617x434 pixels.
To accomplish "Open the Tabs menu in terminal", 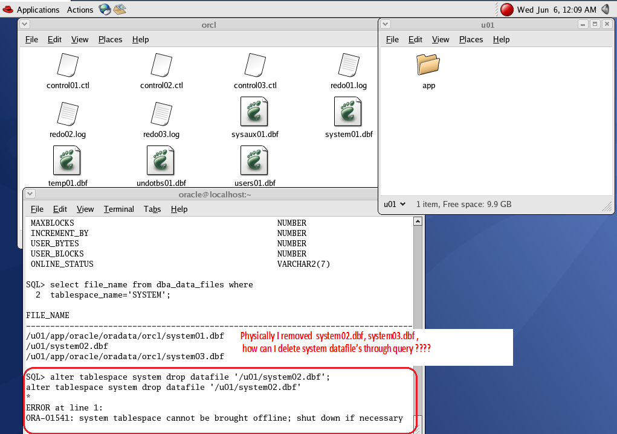I will click(152, 209).
